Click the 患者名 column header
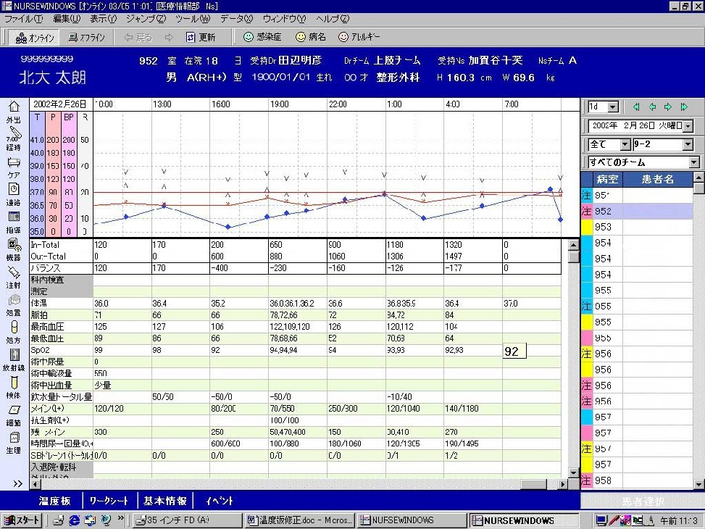705x529 pixels. tap(657, 179)
